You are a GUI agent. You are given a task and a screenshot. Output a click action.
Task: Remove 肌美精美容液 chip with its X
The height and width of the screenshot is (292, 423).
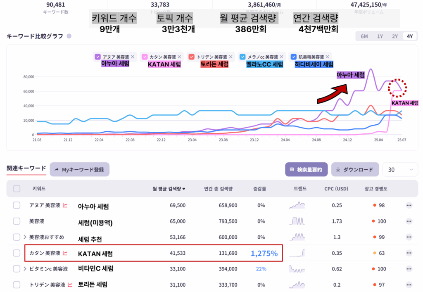click(x=328, y=57)
